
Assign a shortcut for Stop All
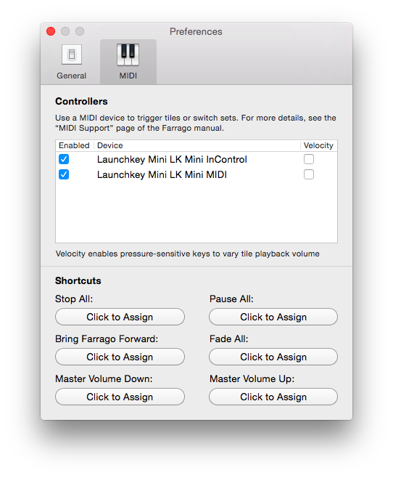pos(120,317)
